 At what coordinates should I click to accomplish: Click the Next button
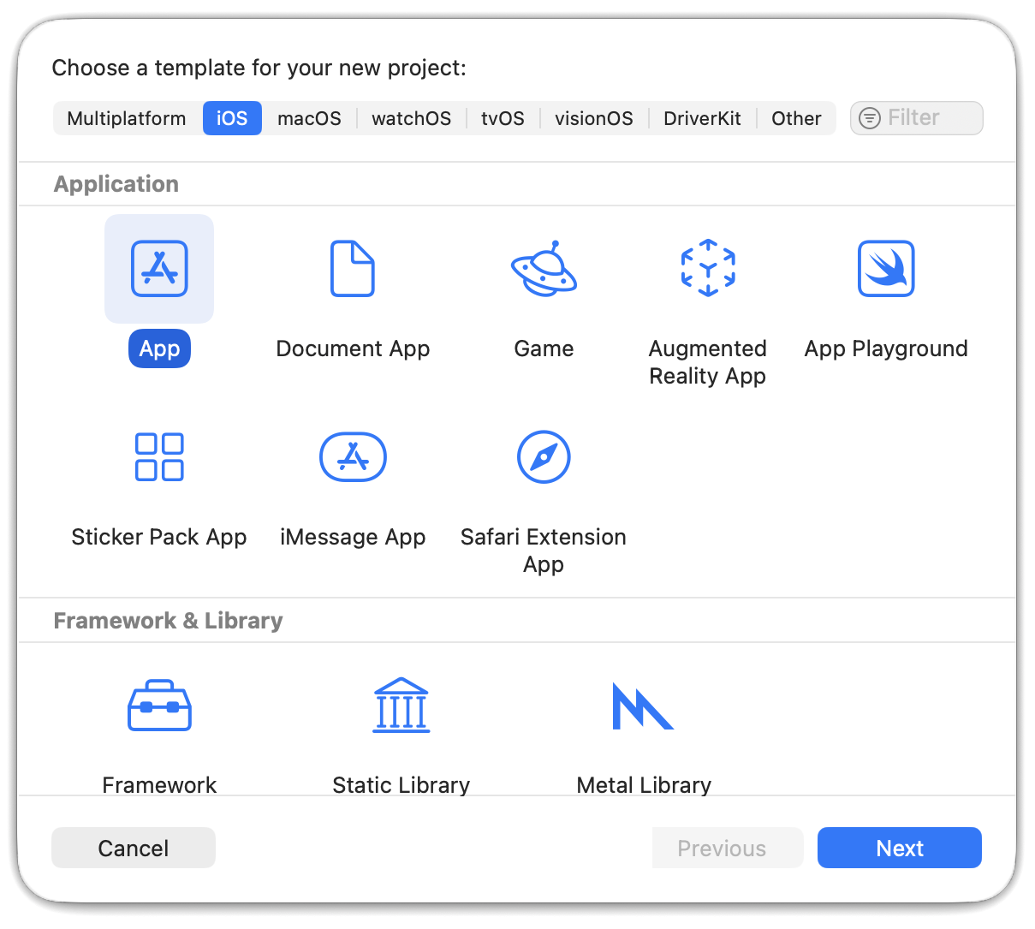(899, 848)
